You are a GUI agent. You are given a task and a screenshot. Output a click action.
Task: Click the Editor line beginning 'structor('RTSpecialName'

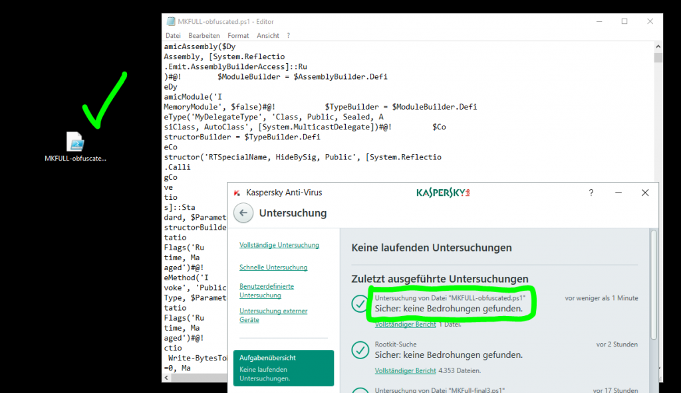(303, 157)
